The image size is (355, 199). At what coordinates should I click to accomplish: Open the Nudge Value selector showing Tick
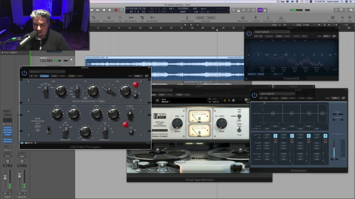pyautogui.click(x=206, y=18)
